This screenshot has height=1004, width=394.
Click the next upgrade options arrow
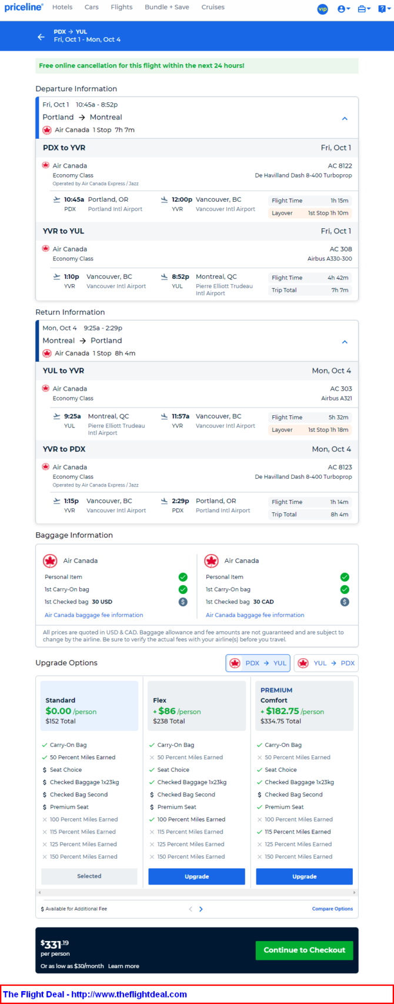(201, 909)
